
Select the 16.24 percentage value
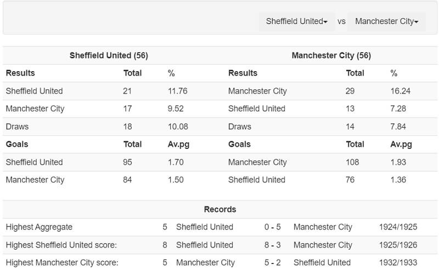pos(401,91)
